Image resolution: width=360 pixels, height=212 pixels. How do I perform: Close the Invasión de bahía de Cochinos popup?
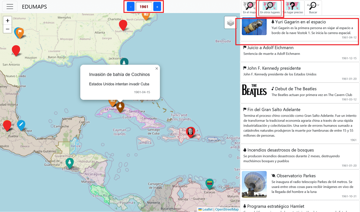pyautogui.click(x=157, y=69)
